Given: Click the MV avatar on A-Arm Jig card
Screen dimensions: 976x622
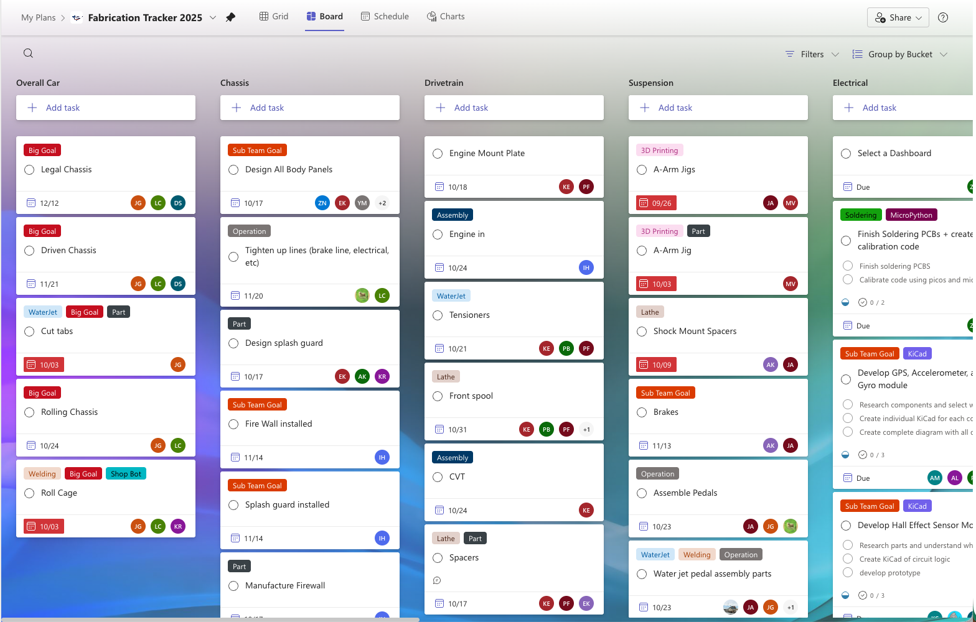Looking at the screenshot, I should [790, 284].
